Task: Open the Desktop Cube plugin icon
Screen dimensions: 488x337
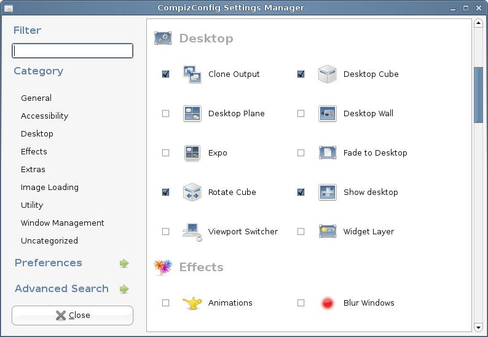Action: [328, 74]
